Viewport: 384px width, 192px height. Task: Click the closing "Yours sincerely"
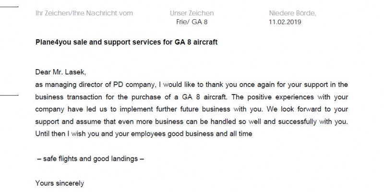[x=60, y=183]
